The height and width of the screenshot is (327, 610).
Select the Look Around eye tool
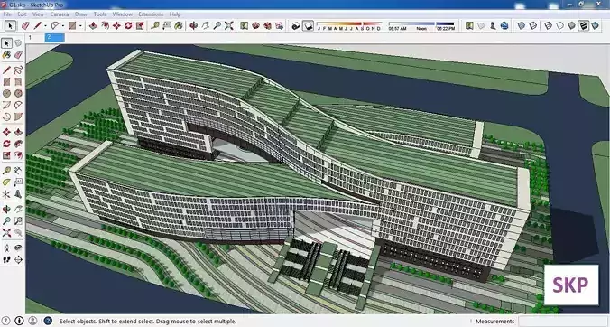18,248
